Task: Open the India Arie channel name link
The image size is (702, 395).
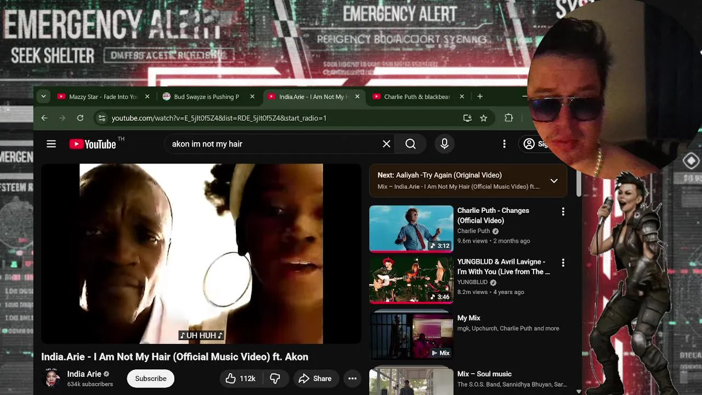Action: click(x=84, y=374)
